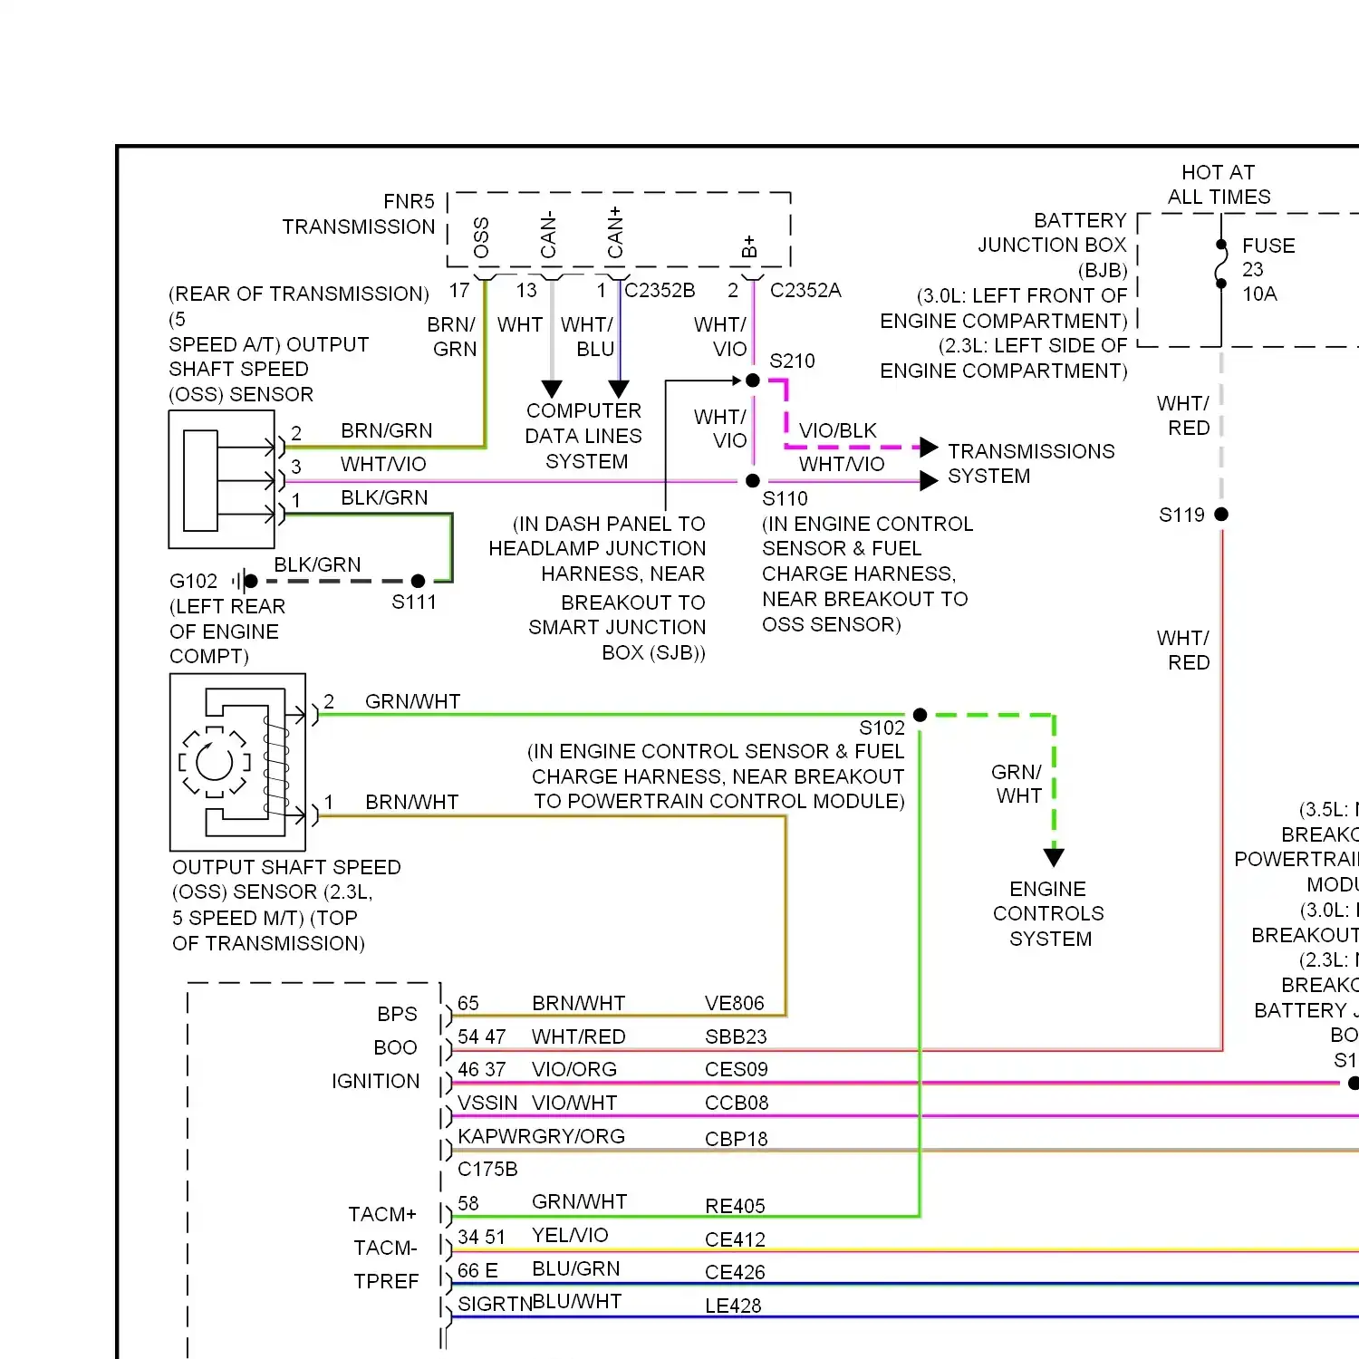Click connector label C175B
Image resolution: width=1359 pixels, height=1359 pixels.
click(487, 1169)
